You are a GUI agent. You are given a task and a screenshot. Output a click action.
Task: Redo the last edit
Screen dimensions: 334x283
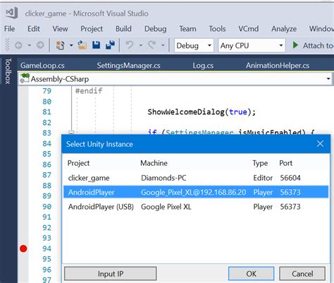pyautogui.click(x=152, y=44)
